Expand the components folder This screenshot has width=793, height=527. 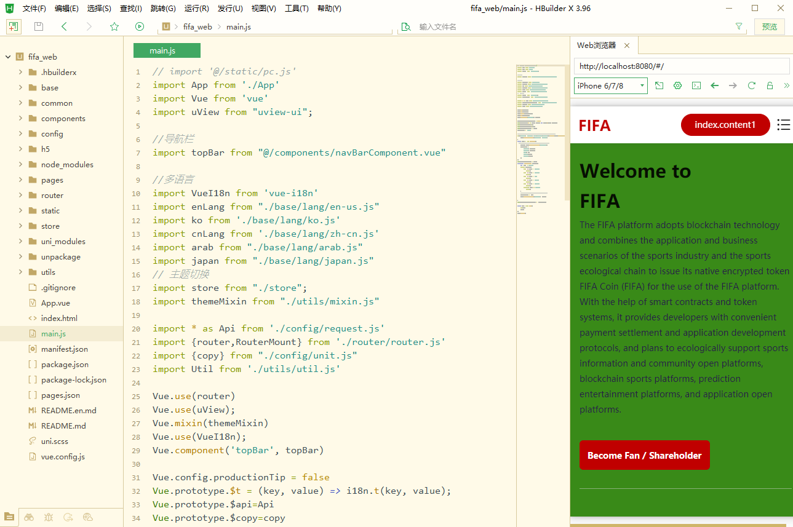pos(21,118)
